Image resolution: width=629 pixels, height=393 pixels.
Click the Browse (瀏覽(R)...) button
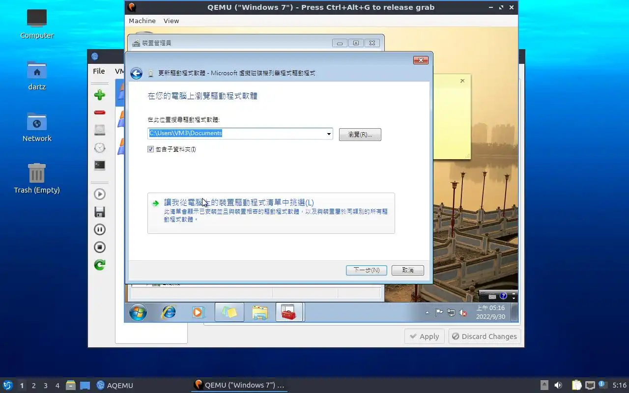tap(360, 134)
